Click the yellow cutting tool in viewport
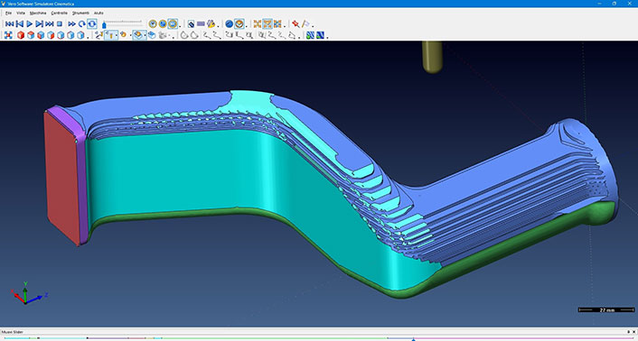638x341 pixels. click(x=432, y=57)
